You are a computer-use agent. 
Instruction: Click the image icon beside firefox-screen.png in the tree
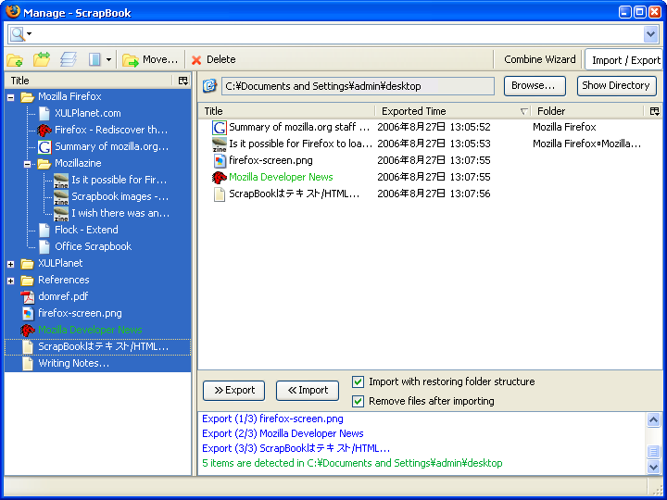tap(28, 313)
